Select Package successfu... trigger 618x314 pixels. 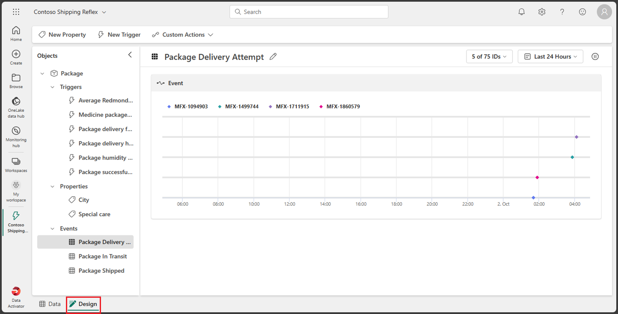click(x=101, y=172)
